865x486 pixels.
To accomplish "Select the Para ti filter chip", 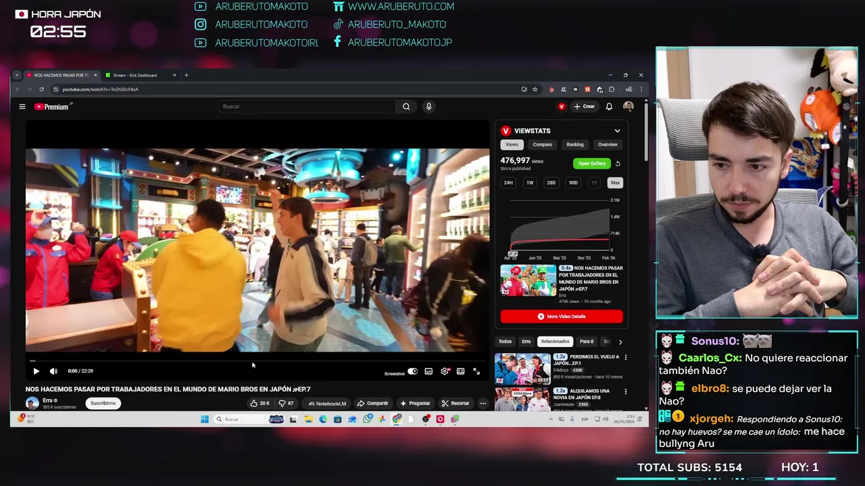I will pos(587,342).
